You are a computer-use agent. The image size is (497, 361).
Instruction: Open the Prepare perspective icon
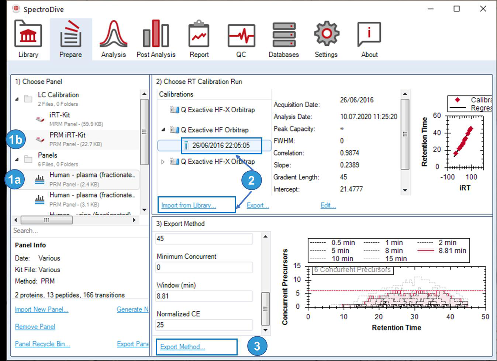pyautogui.click(x=70, y=34)
